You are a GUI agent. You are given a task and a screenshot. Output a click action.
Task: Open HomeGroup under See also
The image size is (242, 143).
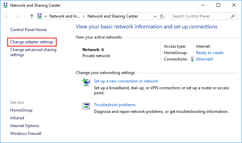coord(21,110)
